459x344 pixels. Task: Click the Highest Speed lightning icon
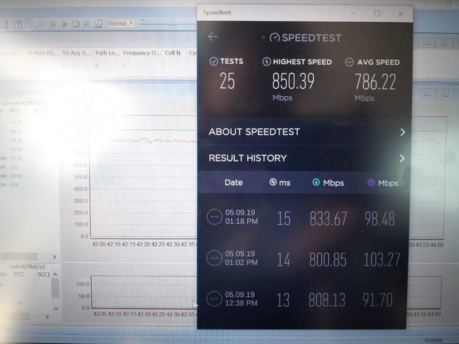coord(266,62)
